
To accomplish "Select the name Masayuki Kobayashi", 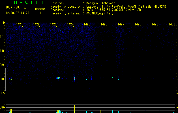I will click(x=102, y=3).
